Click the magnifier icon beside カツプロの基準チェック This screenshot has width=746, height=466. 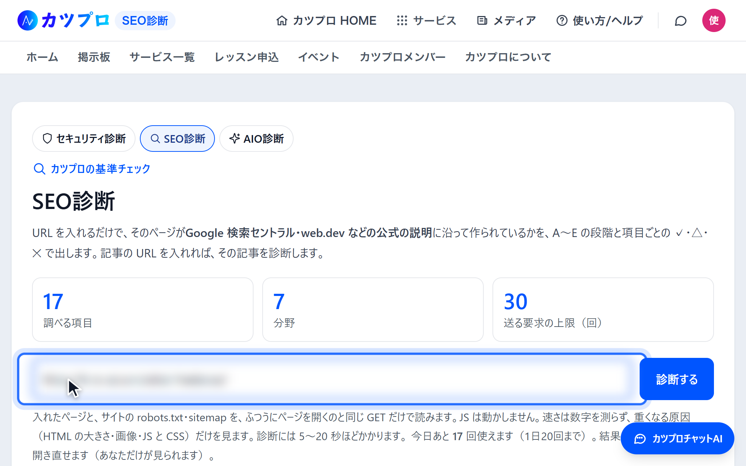39,169
